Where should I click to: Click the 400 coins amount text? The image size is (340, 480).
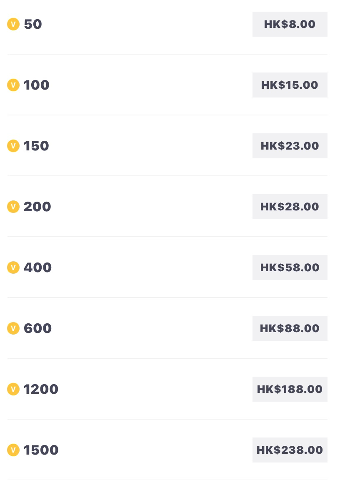37,267
